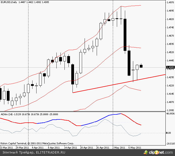Click the 4 Apr 2011 date label
Image resolution: width=175 pixels, height=156 pixels.
pyautogui.click(x=38, y=148)
